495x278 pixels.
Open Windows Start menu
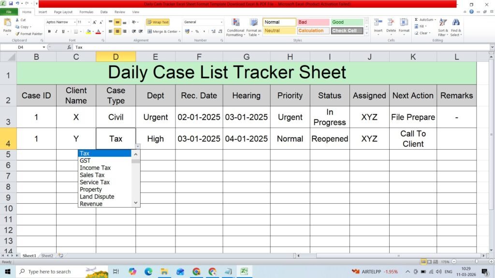(8, 271)
